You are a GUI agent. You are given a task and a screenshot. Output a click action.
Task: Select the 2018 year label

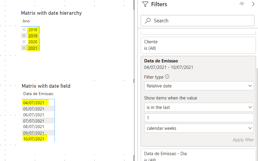pos(33,30)
